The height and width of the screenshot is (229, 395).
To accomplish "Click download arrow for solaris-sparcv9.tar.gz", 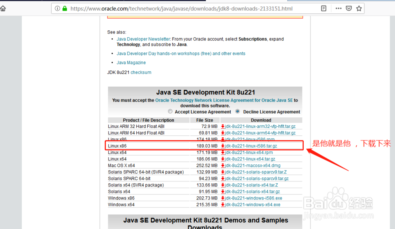I will 223,179.
